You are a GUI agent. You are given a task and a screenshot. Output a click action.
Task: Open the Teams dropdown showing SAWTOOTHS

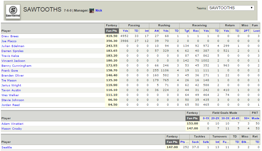tap(231, 8)
